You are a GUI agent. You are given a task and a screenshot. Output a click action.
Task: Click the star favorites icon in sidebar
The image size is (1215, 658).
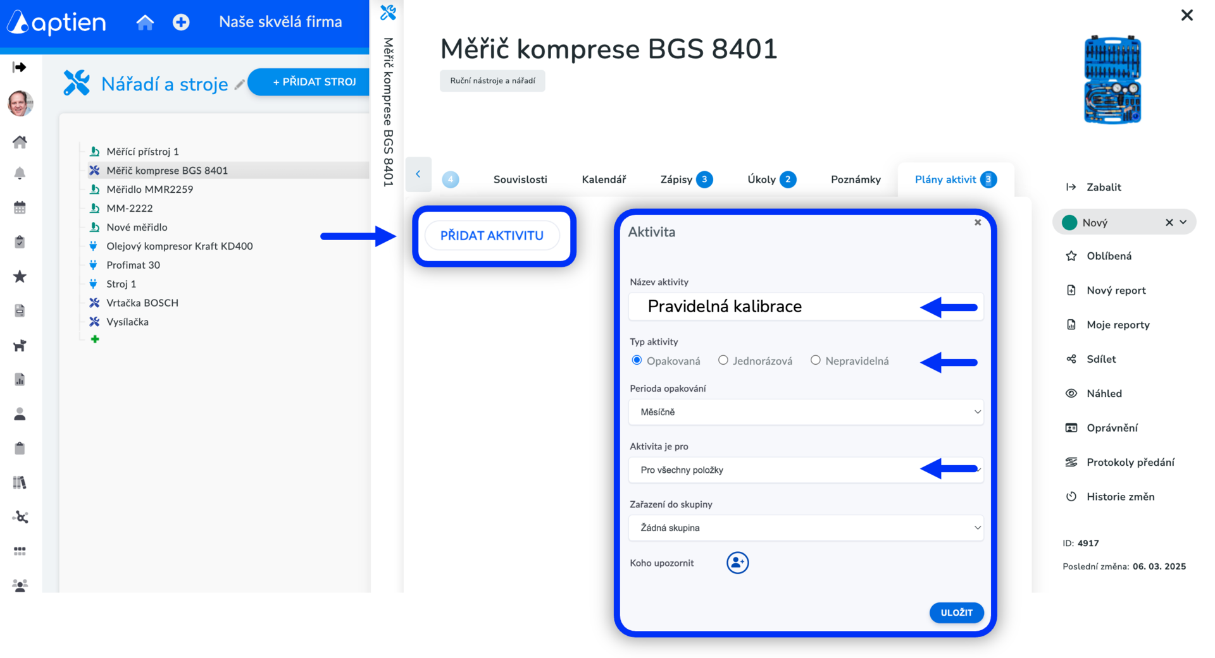[20, 276]
